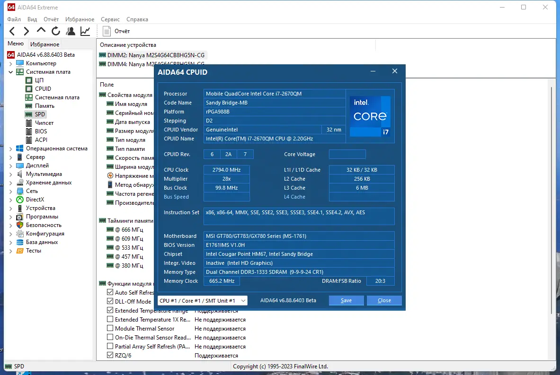Open the graph chart toolbar icon
The height and width of the screenshot is (375, 560).
click(85, 31)
